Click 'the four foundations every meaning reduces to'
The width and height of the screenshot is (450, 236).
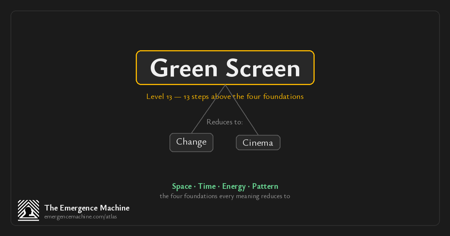click(x=225, y=196)
